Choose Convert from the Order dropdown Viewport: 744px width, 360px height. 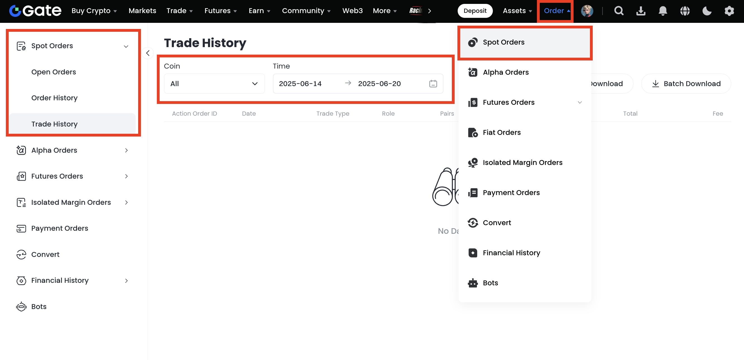click(x=497, y=223)
